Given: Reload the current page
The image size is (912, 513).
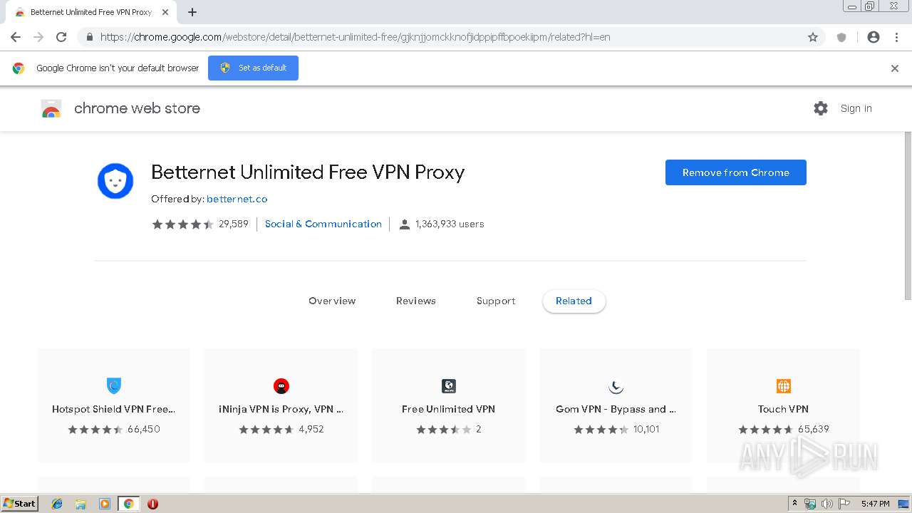Looking at the screenshot, I should point(61,37).
